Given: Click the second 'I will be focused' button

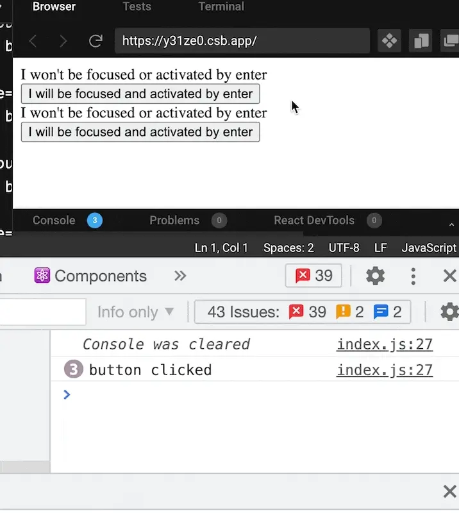Looking at the screenshot, I should (140, 132).
